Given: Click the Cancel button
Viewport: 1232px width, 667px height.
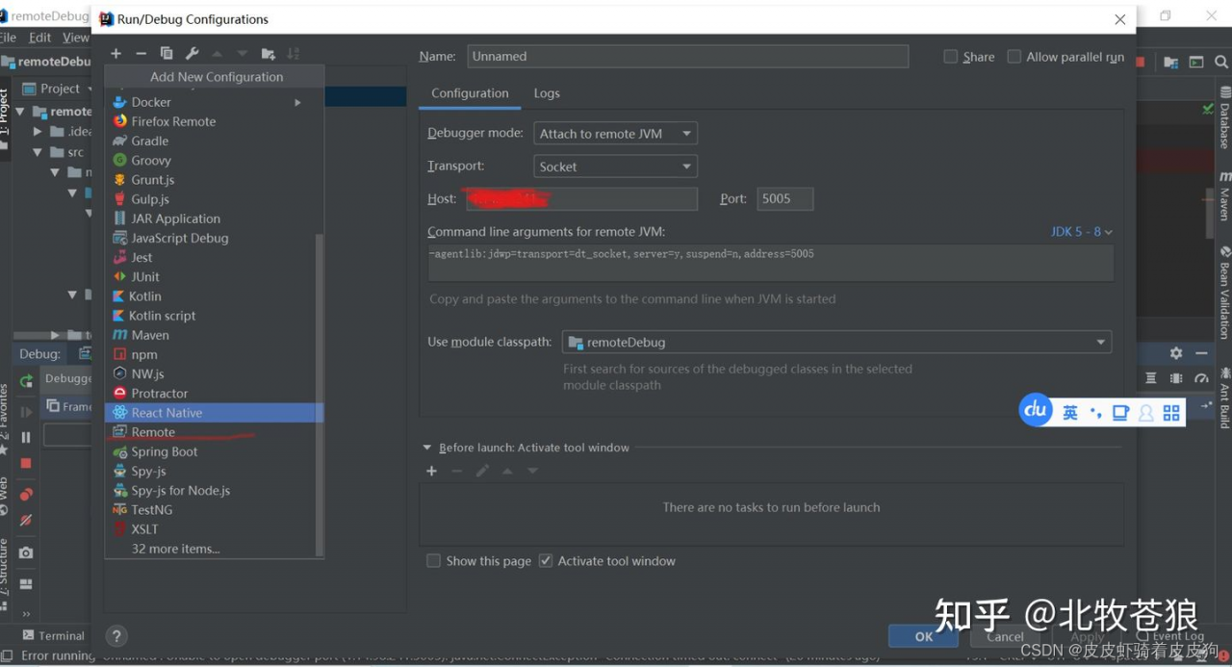Looking at the screenshot, I should click(1005, 636).
